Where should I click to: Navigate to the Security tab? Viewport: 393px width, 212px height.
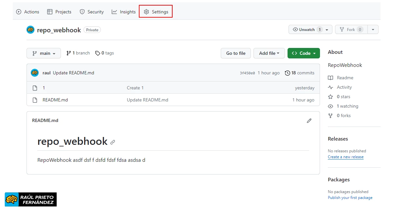point(91,11)
